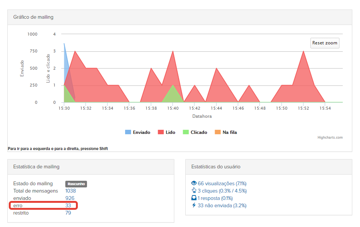Viewport: 360px width, 227px height.
Task: Hide the Clicado series via the legend label
Action: pyautogui.click(x=199, y=132)
